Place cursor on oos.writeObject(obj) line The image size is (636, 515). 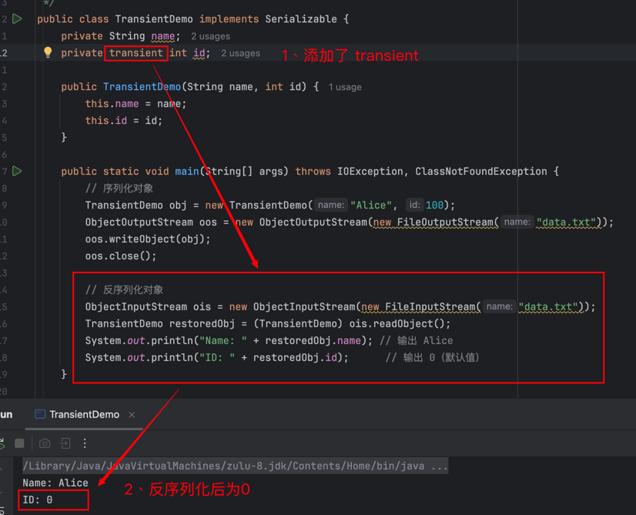click(148, 239)
